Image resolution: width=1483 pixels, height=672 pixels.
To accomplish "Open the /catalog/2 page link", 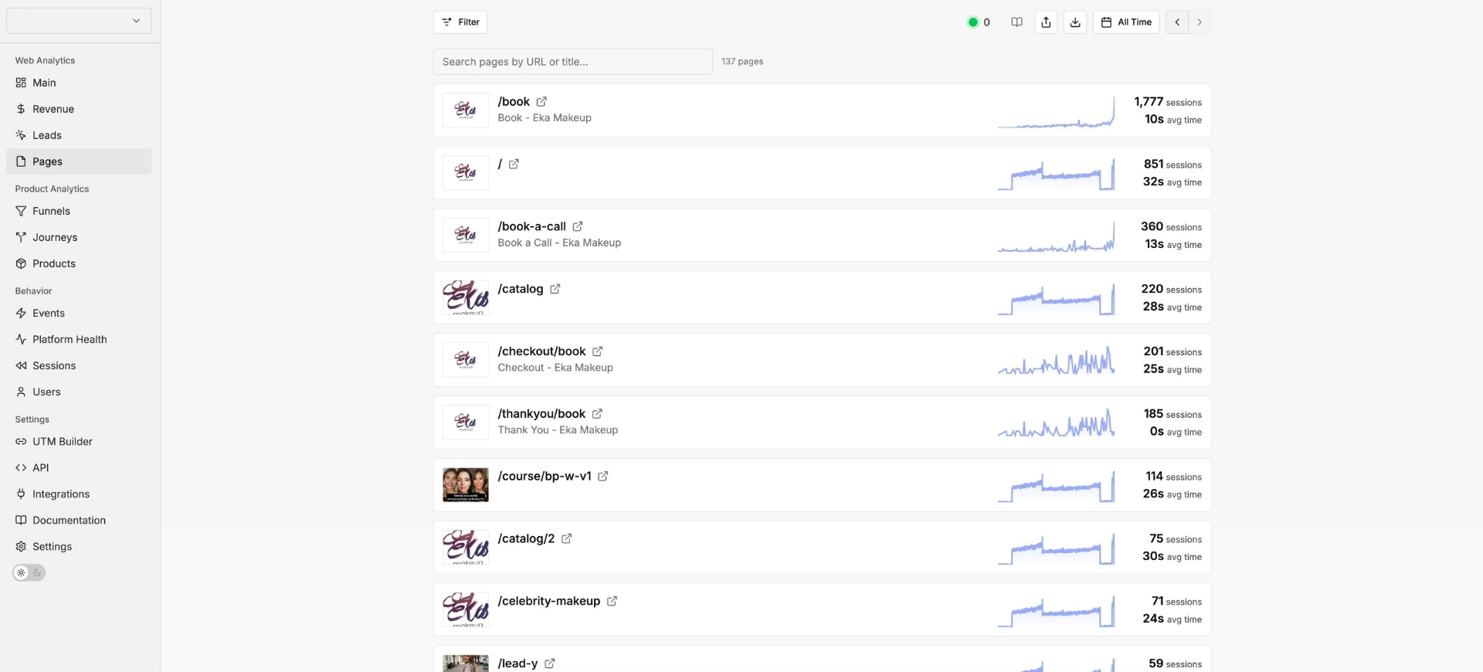I will (526, 539).
